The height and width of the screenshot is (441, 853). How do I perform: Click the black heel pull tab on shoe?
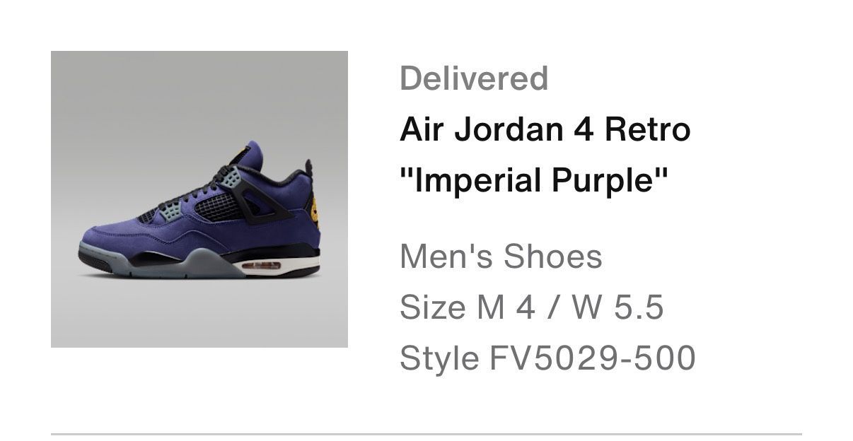pos(309,170)
